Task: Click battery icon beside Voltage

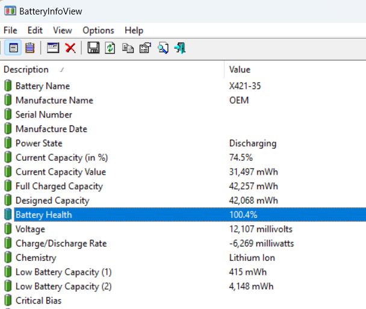Action: click(x=8, y=229)
